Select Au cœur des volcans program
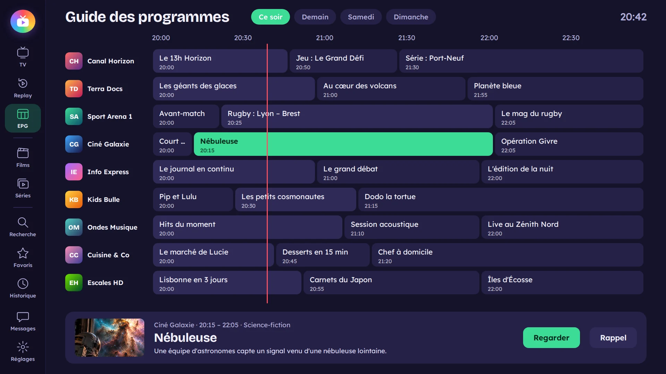Viewport: 666px width, 374px height. tap(391, 89)
